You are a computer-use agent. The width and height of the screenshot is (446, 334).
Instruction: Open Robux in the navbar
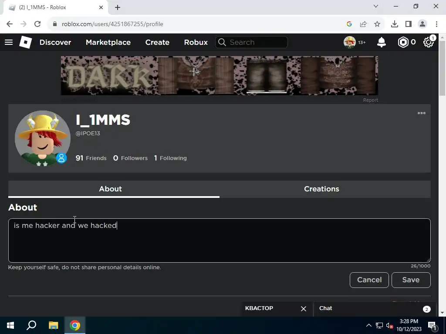[x=196, y=42]
